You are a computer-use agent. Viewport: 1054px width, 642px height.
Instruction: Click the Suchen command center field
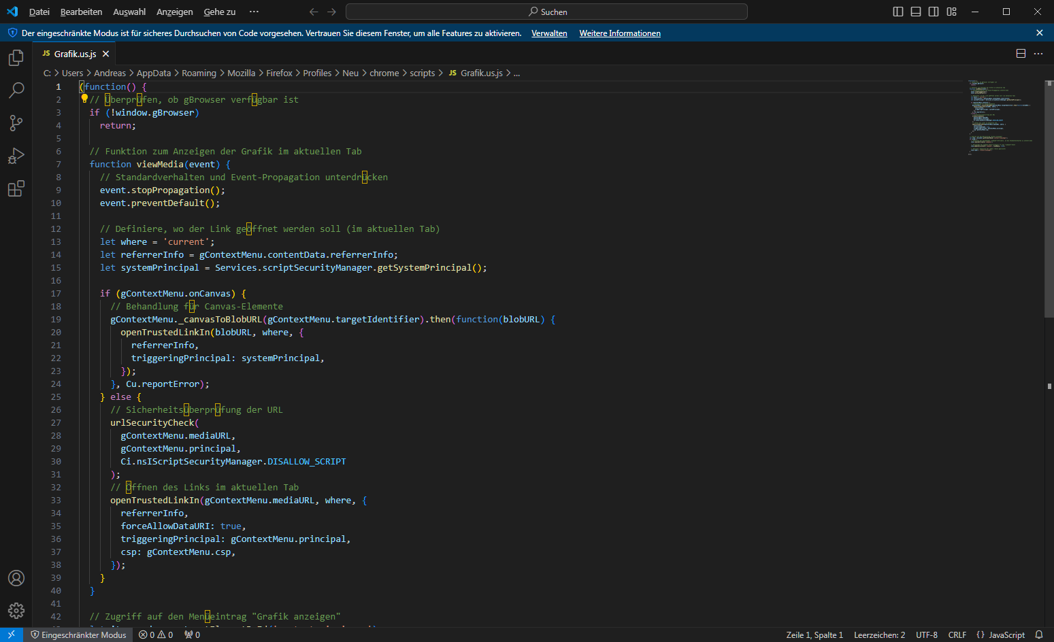pos(546,12)
